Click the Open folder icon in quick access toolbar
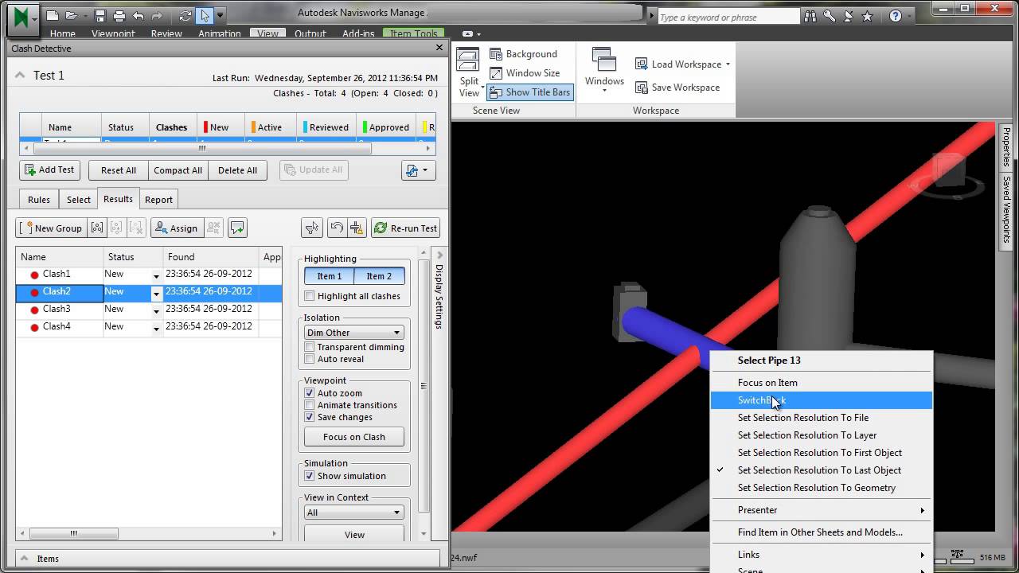The image size is (1019, 573). [x=71, y=16]
